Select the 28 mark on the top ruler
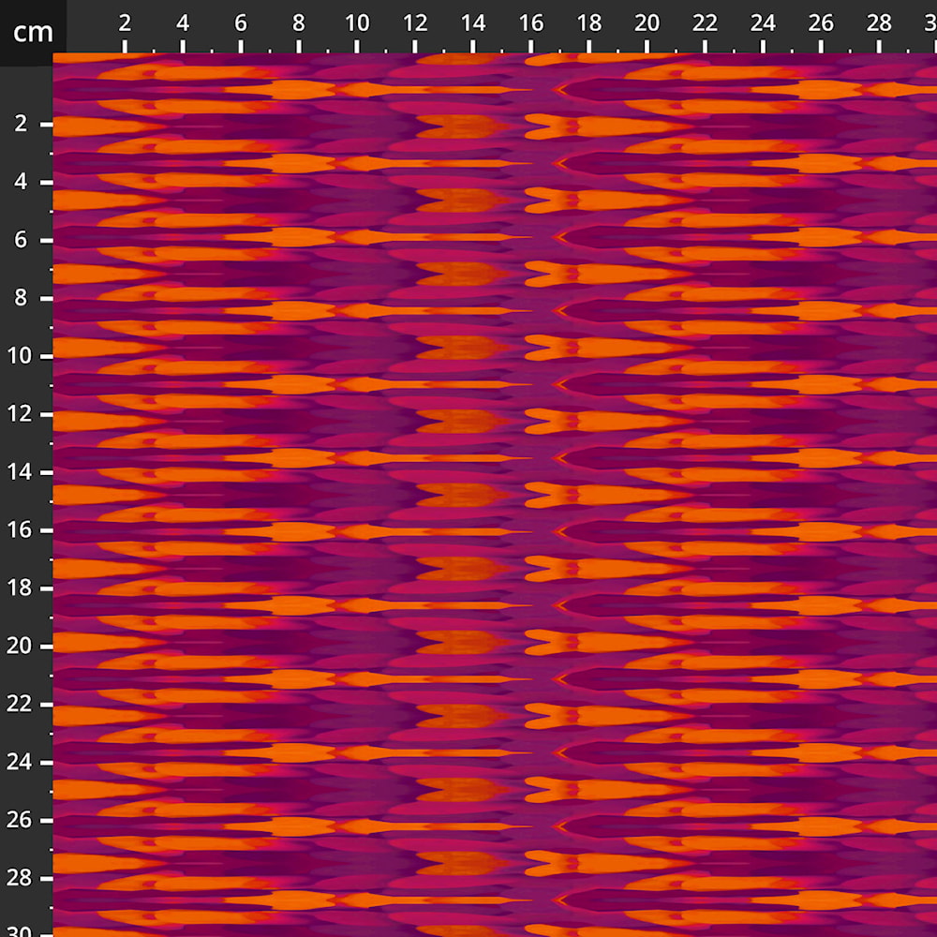The width and height of the screenshot is (937, 937). tap(879, 24)
